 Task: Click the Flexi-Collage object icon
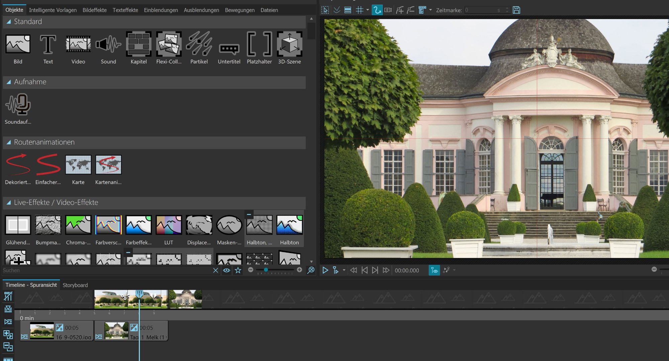169,44
